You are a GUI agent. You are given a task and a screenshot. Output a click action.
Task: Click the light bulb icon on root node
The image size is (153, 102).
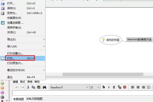[103, 40]
